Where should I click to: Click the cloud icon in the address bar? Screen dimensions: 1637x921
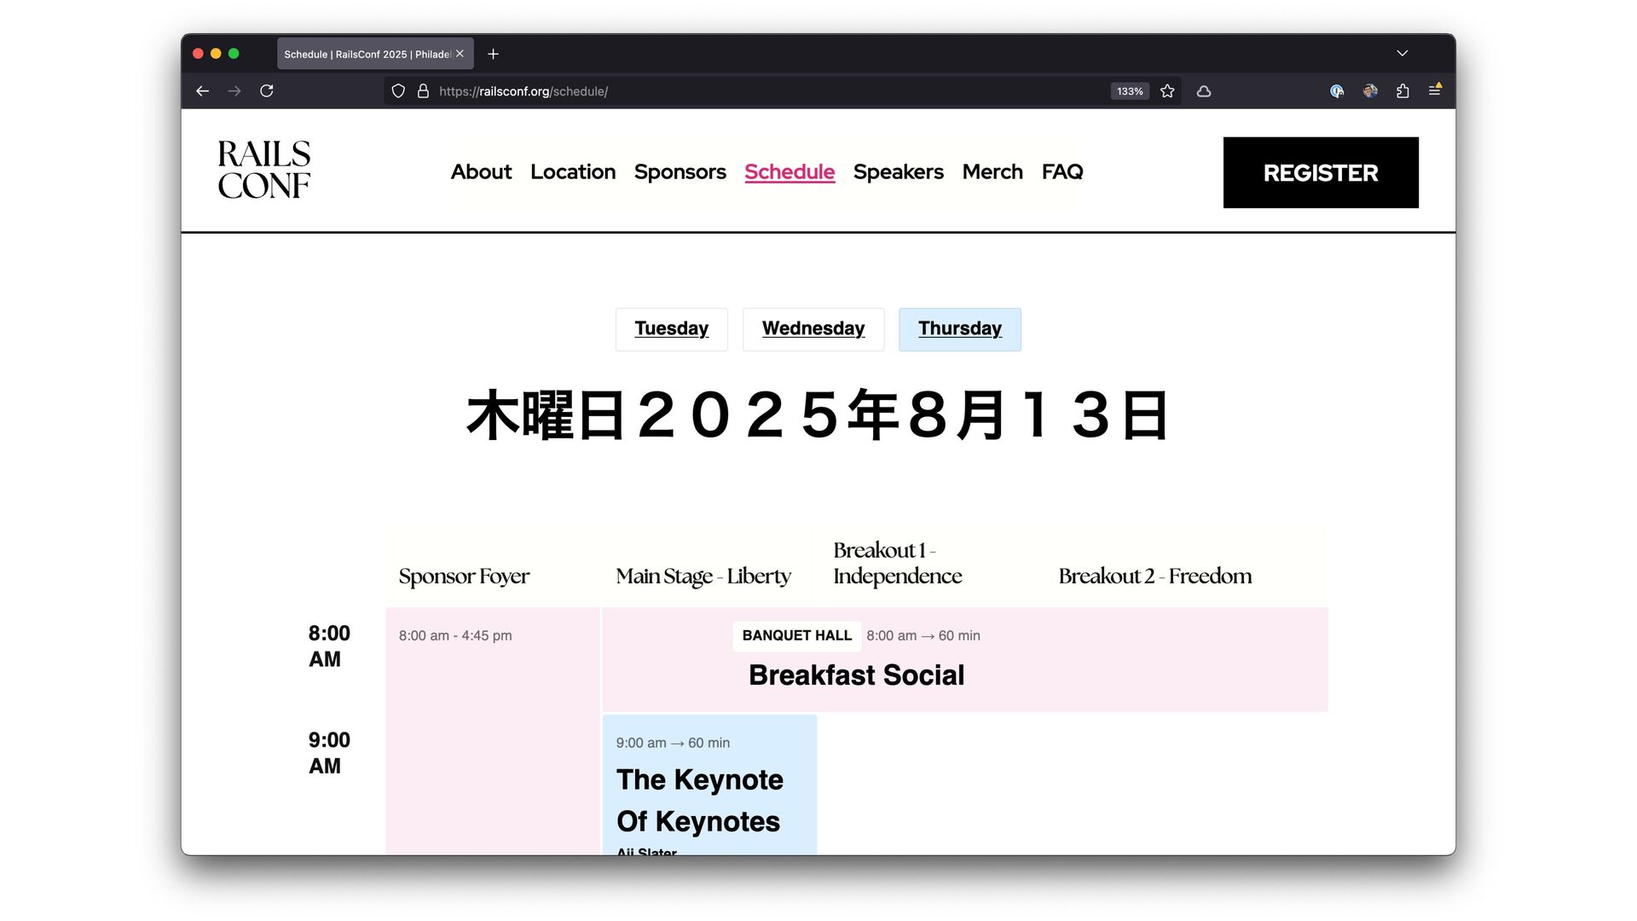pos(1204,91)
